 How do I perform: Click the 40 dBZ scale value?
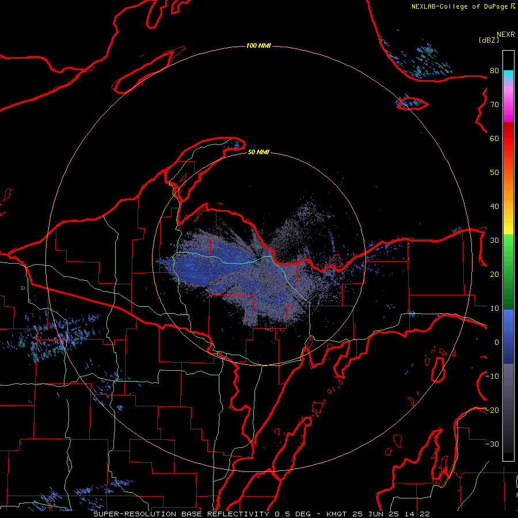pos(494,207)
